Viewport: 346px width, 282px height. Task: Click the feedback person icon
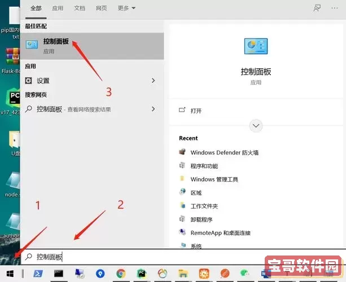point(317,8)
